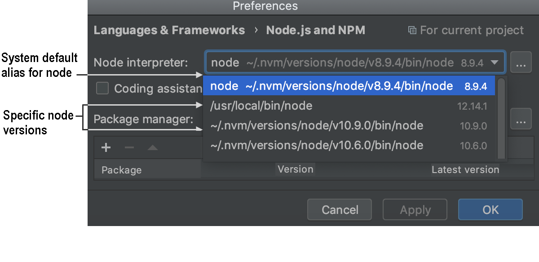Viewport: 539px width, 262px height.
Task: Click the Version column header
Action: pos(295,169)
